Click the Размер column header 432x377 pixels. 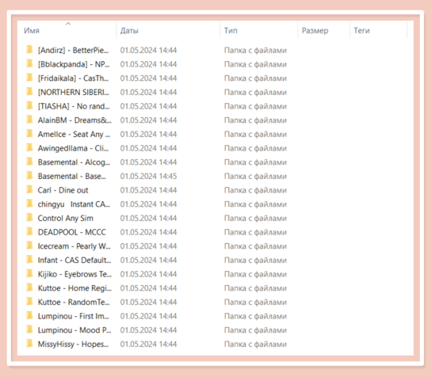[x=315, y=31]
